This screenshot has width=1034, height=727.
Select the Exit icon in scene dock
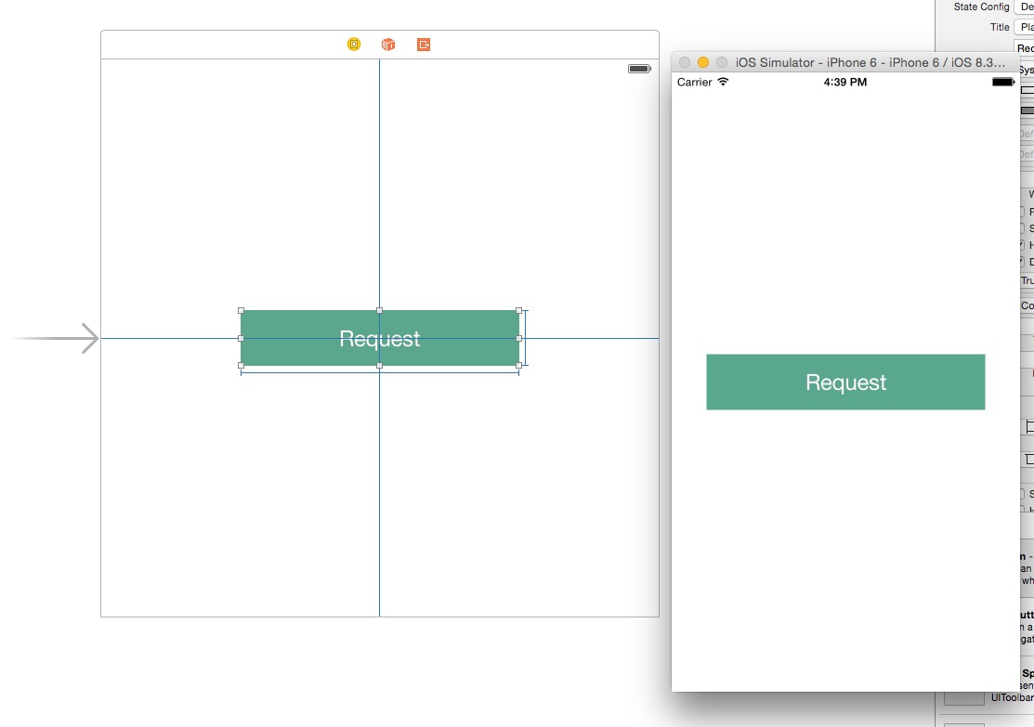pos(424,45)
